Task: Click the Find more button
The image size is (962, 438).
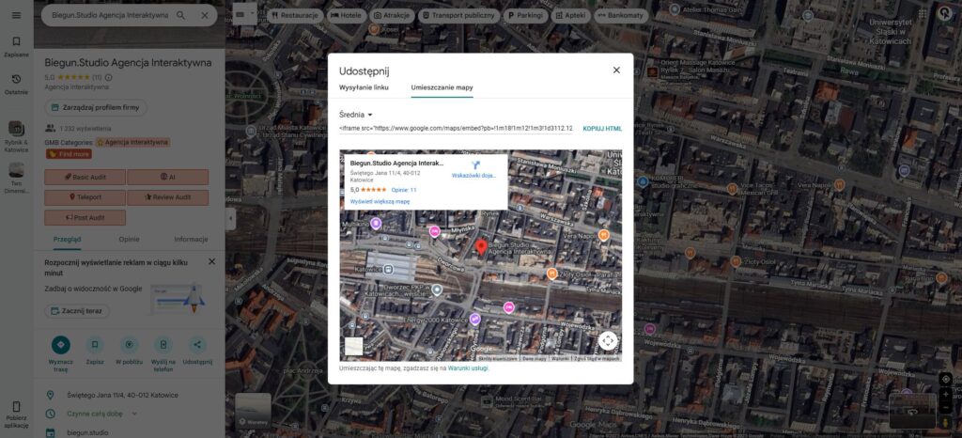Action: point(69,154)
